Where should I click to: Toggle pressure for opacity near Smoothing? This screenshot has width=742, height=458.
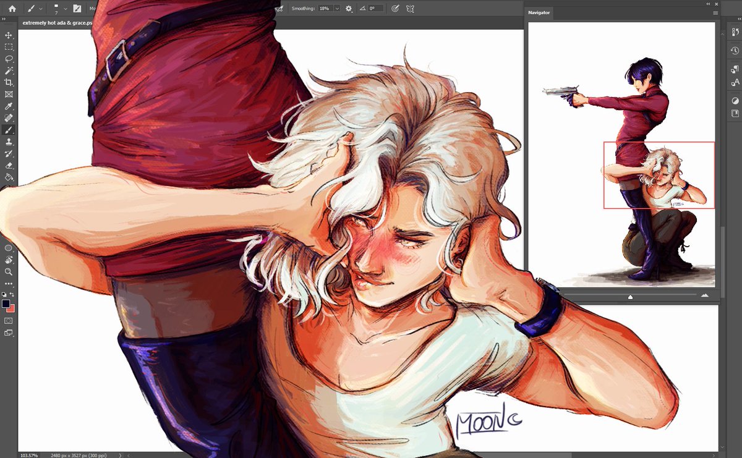279,9
